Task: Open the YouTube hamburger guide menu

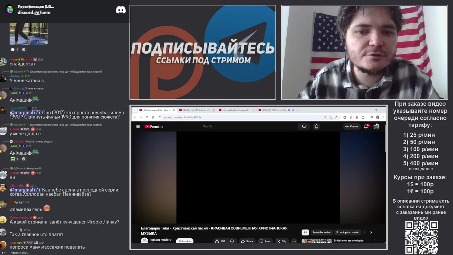Action: point(138,126)
